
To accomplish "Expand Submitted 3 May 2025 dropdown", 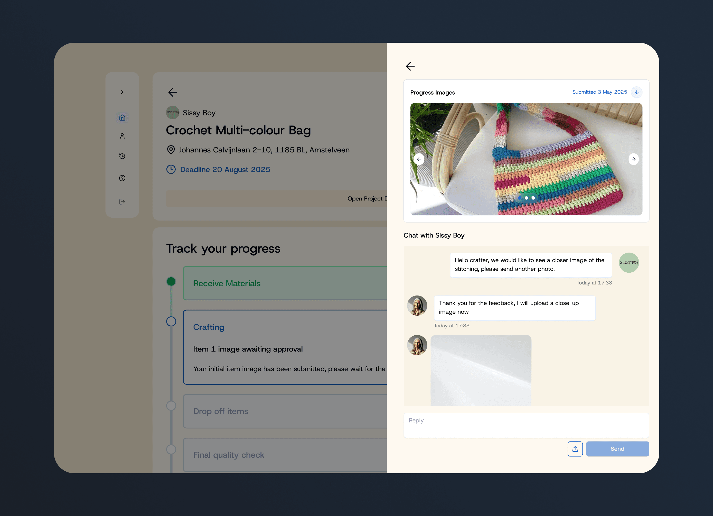I will (636, 92).
